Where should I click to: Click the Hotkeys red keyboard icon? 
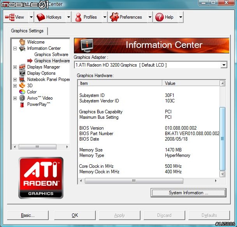point(40,17)
